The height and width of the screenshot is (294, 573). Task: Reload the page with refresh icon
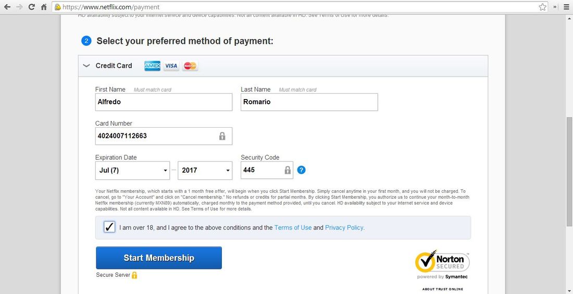pos(32,7)
